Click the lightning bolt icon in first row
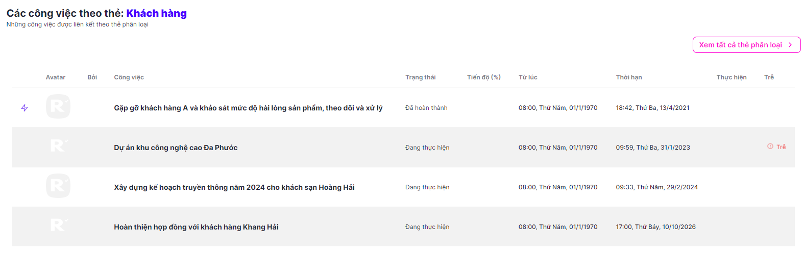The height and width of the screenshot is (258, 804). pyautogui.click(x=25, y=108)
